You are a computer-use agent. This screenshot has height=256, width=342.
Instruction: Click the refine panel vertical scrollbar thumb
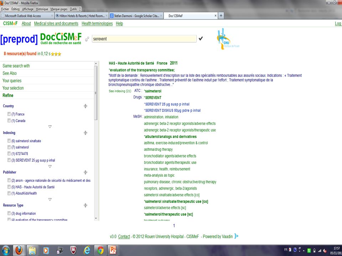point(96,93)
